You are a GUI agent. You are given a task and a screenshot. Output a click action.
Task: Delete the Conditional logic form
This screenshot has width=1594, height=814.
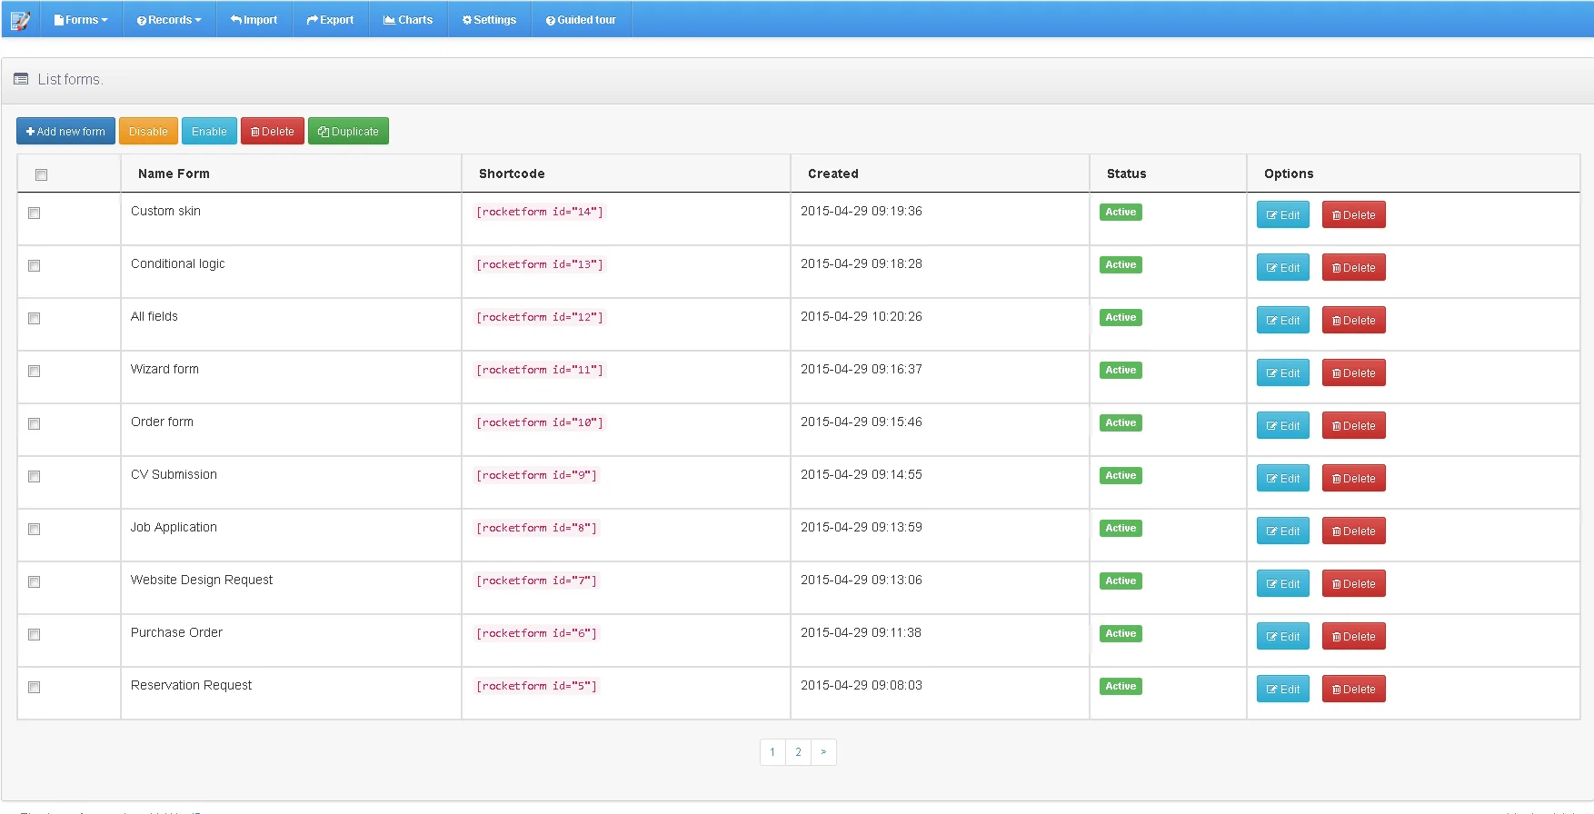click(x=1354, y=267)
